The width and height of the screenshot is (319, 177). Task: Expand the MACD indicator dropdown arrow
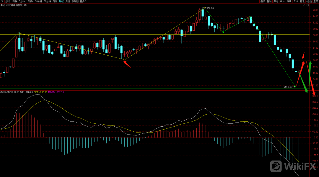coord(1,92)
